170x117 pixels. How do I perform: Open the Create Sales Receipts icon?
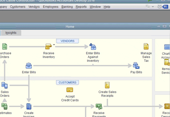(107, 85)
